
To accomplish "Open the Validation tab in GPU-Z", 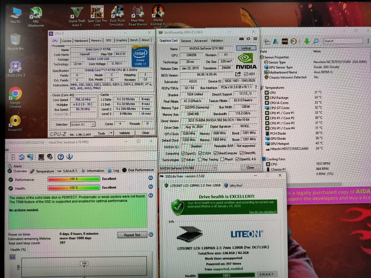I will 216,41.
